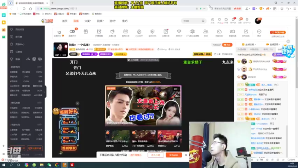Click the Douyu logo
This screenshot has height=168, width=298.
click(47, 21)
